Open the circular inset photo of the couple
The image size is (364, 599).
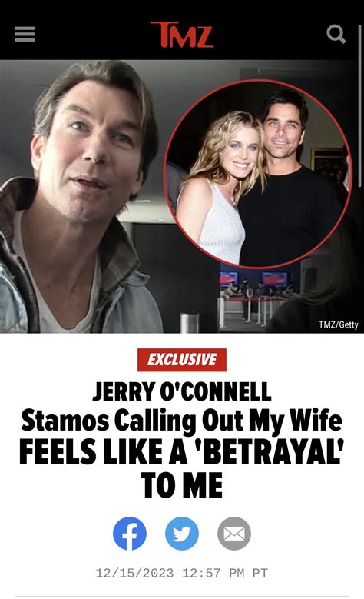coord(258,174)
